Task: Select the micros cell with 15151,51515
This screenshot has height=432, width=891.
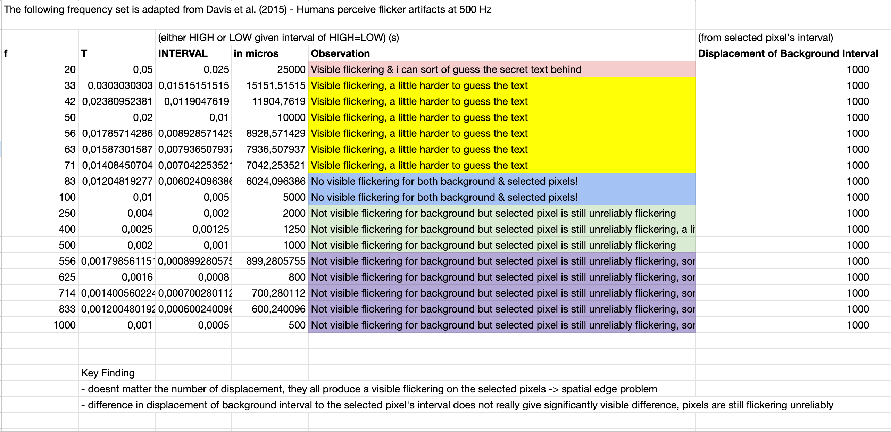Action: tap(270, 85)
